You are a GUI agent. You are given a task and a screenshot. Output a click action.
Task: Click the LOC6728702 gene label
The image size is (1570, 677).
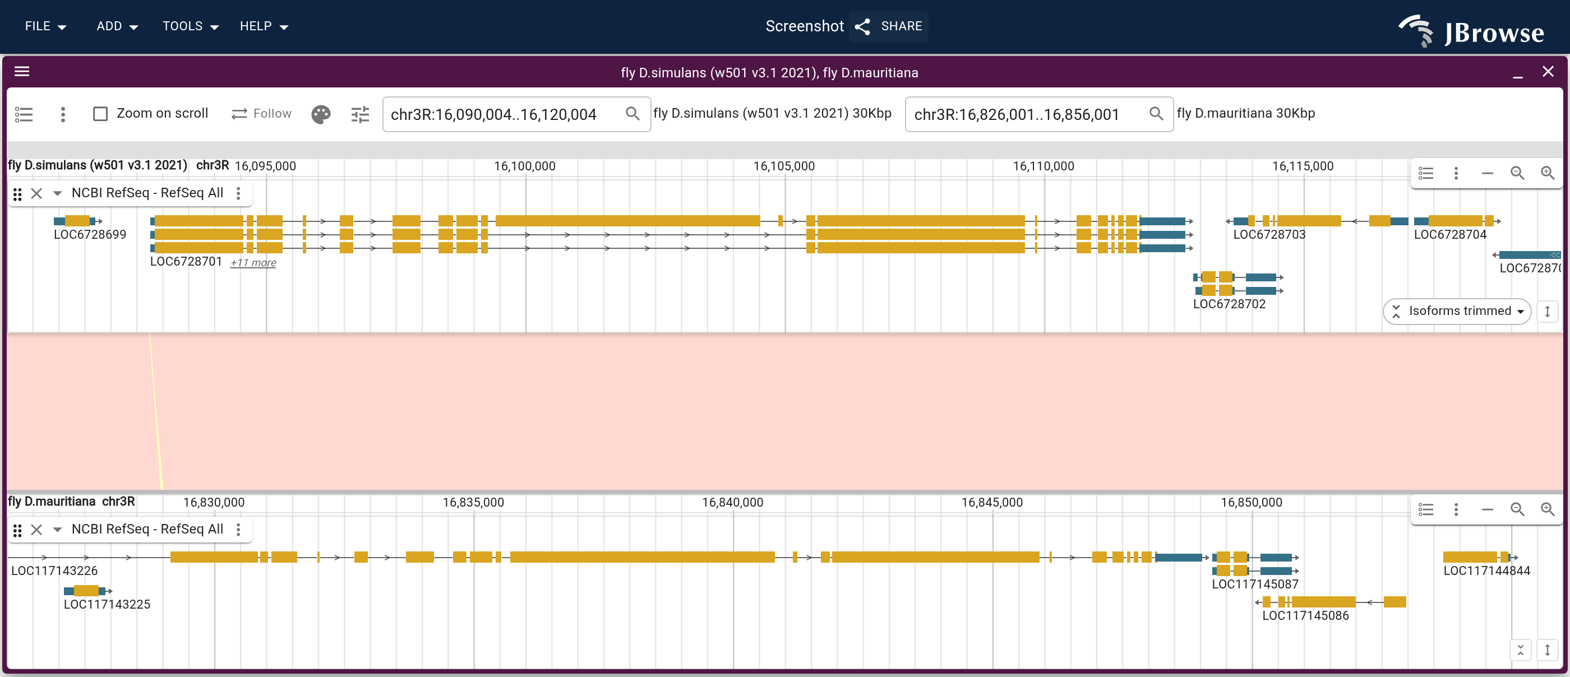pyautogui.click(x=1229, y=304)
